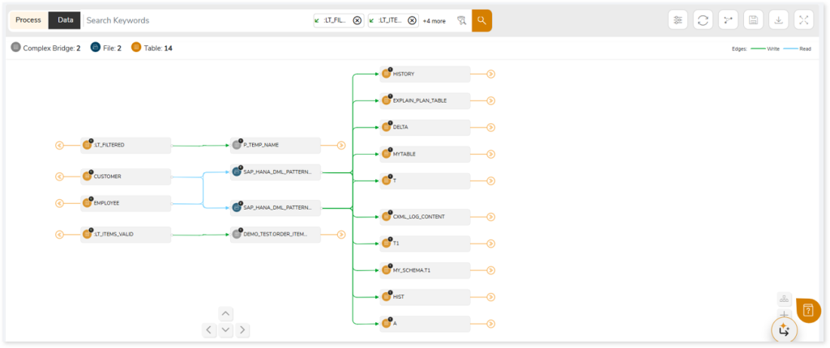Select the EXPLAIN_PLAN_TABLE node
This screenshot has width=830, height=348.
pos(426,100)
